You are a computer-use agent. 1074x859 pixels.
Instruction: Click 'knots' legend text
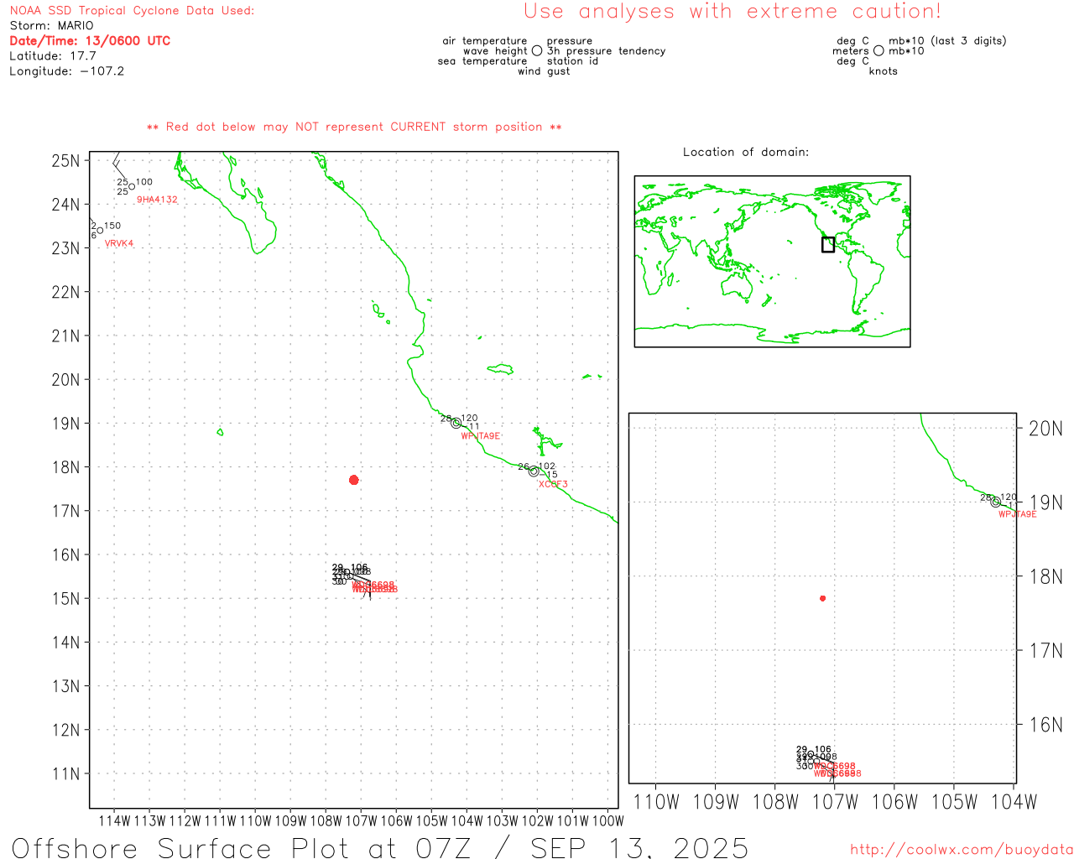[883, 71]
